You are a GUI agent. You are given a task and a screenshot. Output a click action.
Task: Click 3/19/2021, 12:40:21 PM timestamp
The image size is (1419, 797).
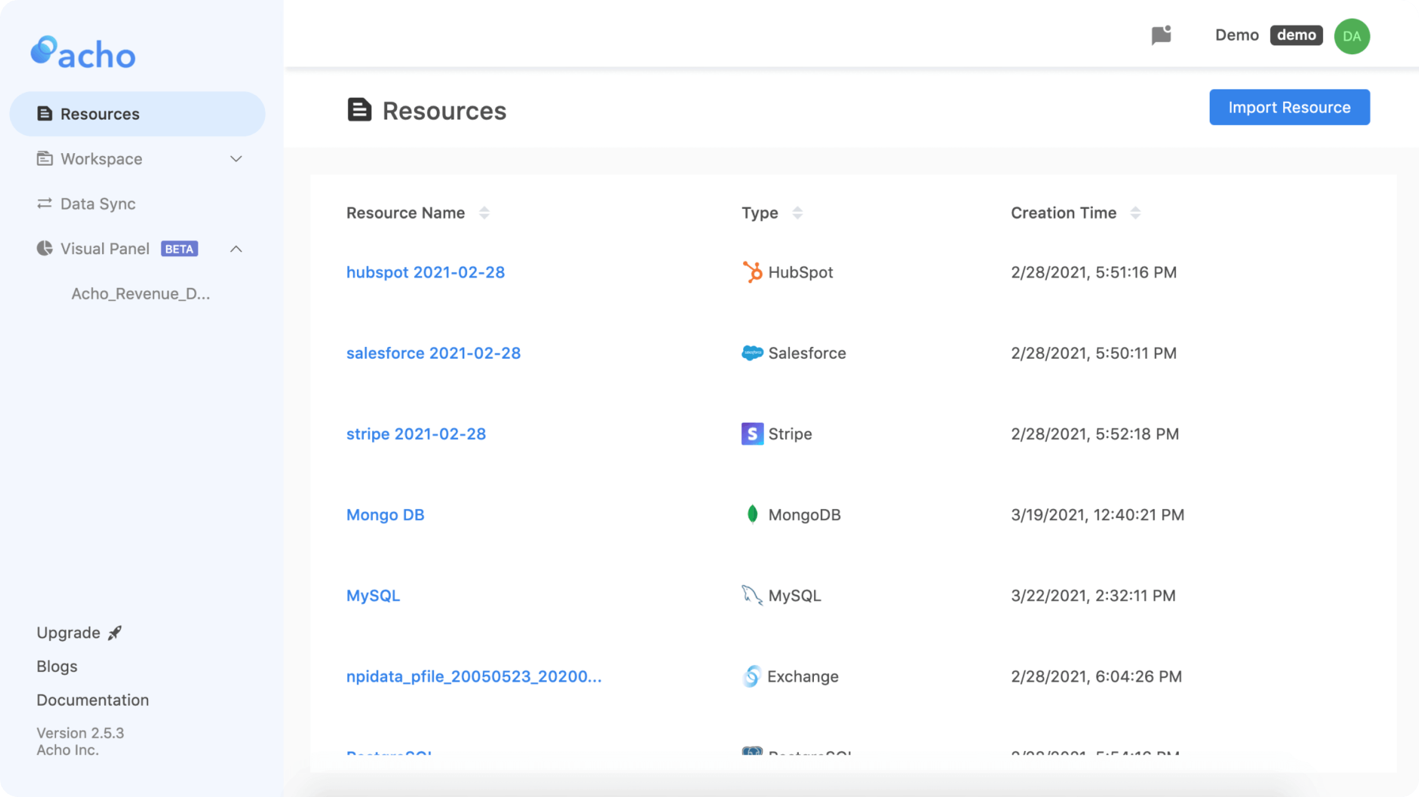coord(1097,514)
